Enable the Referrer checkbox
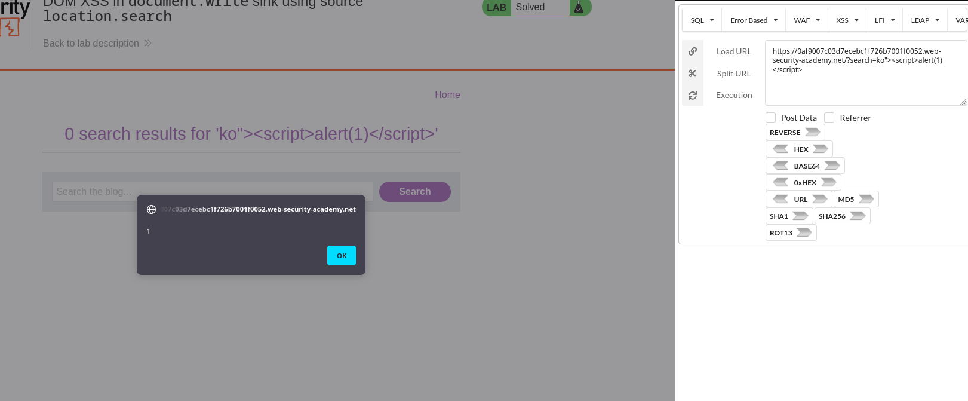Viewport: 968px width, 401px height. pyautogui.click(x=829, y=118)
